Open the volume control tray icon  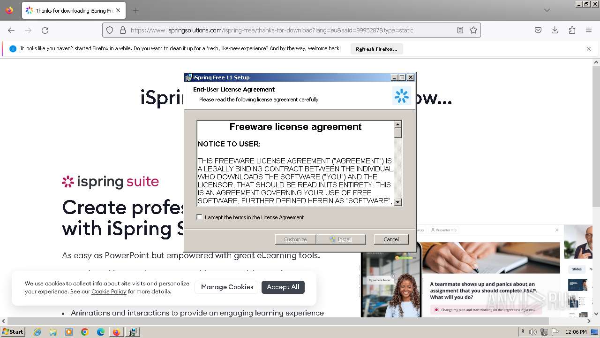533,332
